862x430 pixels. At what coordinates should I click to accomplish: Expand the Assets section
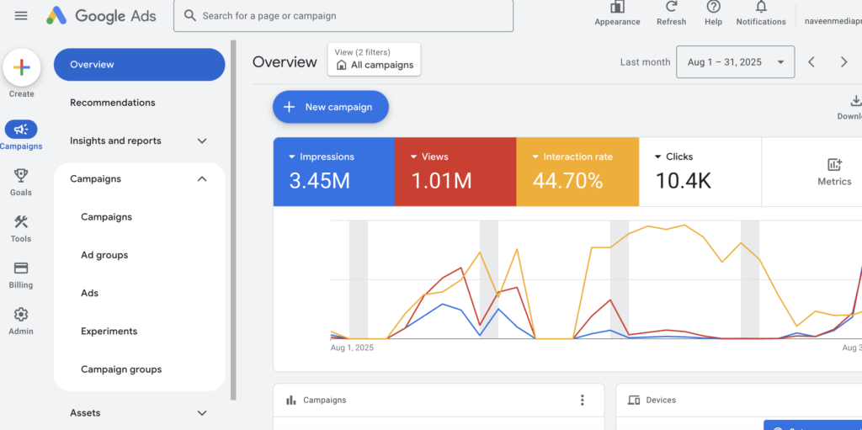coord(201,413)
